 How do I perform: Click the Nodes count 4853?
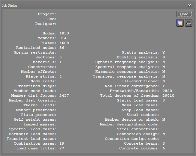pyautogui.click(x=64, y=33)
